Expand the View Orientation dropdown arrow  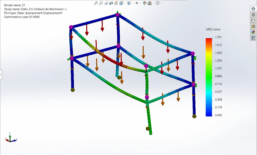[x=125, y=3]
